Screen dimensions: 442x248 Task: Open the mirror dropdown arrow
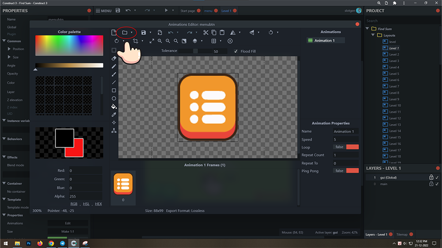(240, 33)
